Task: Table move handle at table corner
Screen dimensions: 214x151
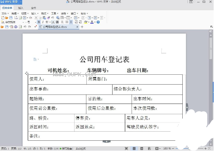Action: point(27,73)
